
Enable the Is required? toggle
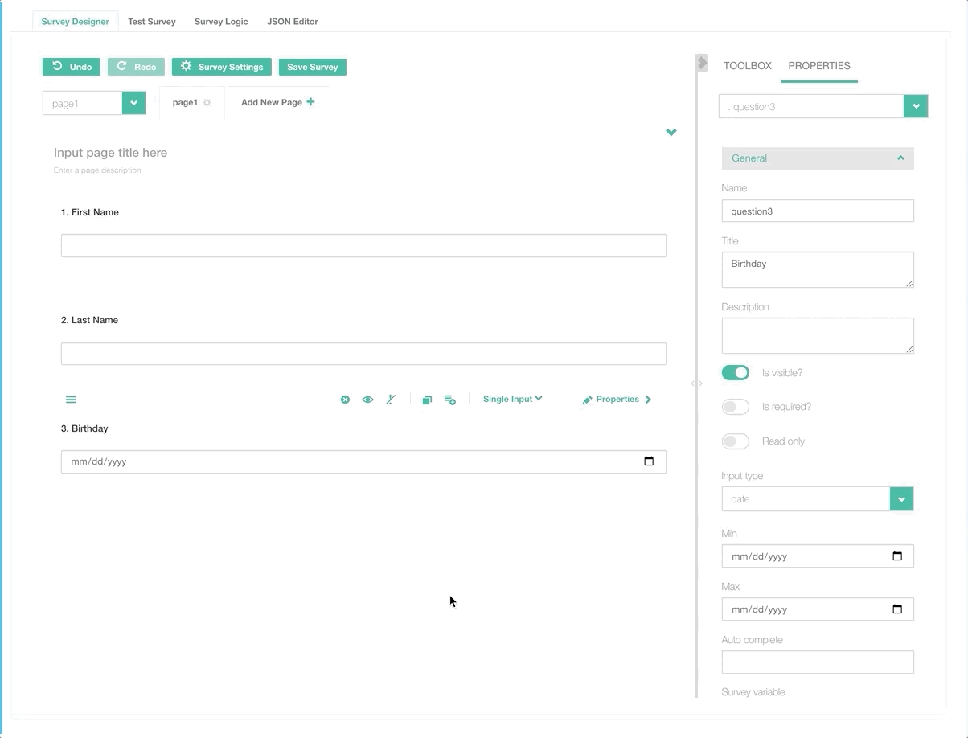[736, 407]
